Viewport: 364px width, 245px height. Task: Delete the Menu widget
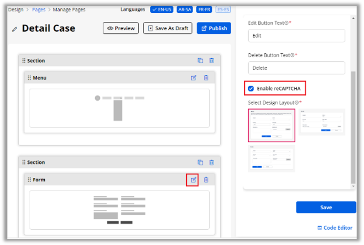pos(206,78)
